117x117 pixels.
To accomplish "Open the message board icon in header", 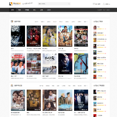I will [x=94, y=4].
